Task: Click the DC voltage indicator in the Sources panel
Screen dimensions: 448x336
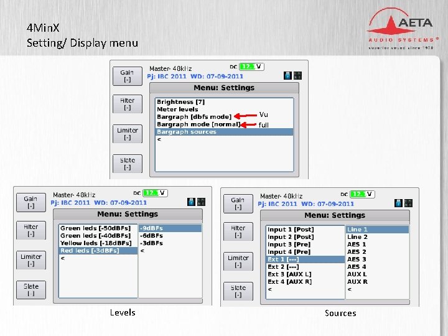Action: click(x=362, y=194)
